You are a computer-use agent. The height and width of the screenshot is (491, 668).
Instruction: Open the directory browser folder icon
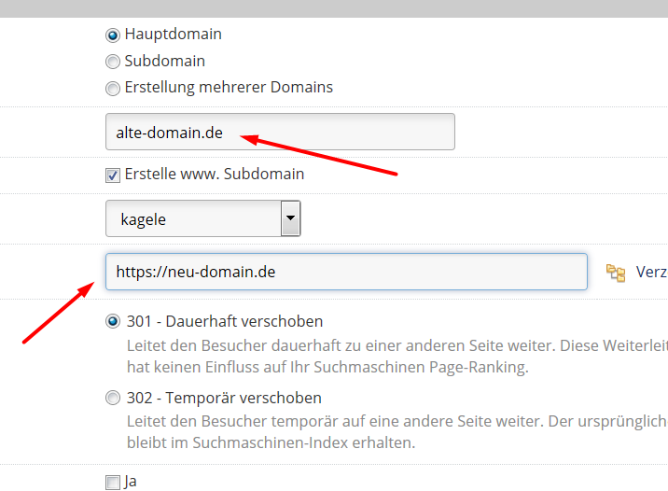tap(616, 273)
